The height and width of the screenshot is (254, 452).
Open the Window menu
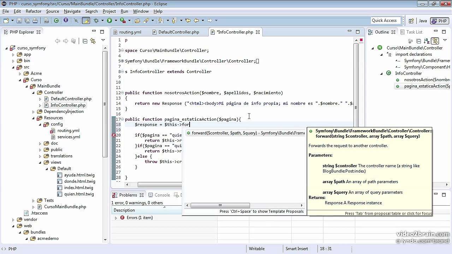(141, 11)
